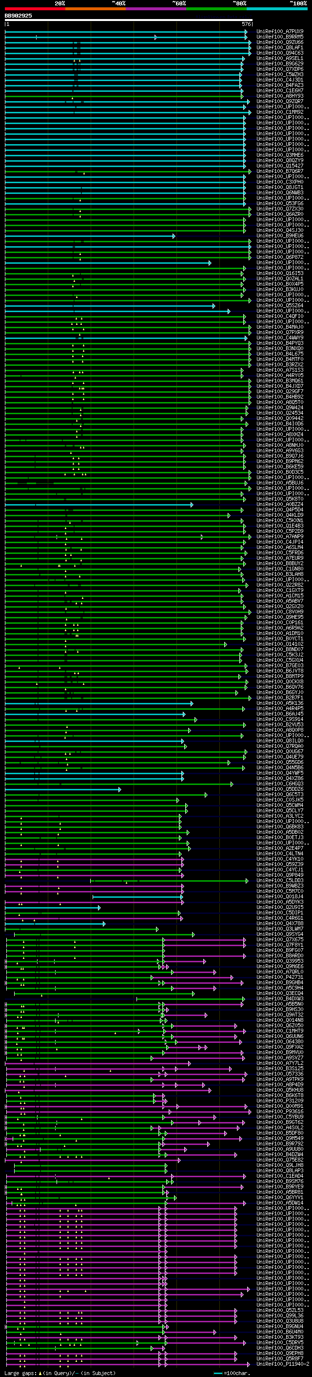Select hit UniRef100_C4QFI0
Viewport: 312px width, 1377px height.
pos(280,316)
